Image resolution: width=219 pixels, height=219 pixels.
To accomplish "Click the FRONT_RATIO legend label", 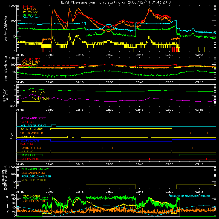I will point(31,196).
